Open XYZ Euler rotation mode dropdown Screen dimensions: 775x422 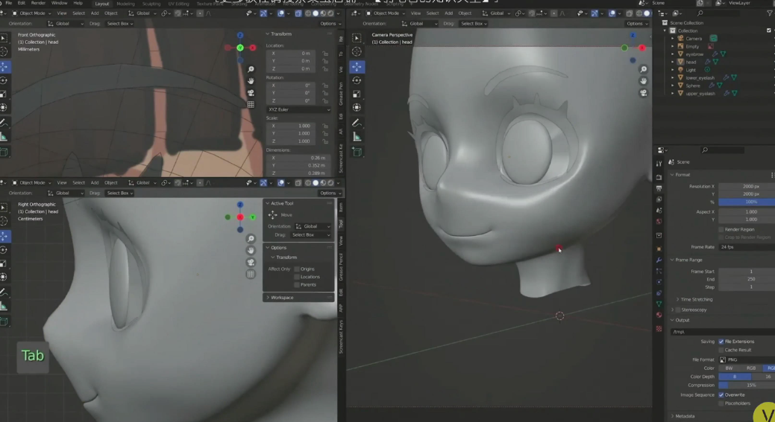tap(298, 109)
